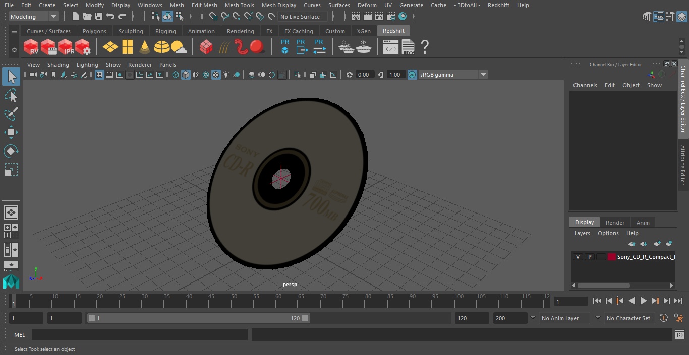Open the Mesh Tools menu
689x355 pixels.
coord(239,5)
